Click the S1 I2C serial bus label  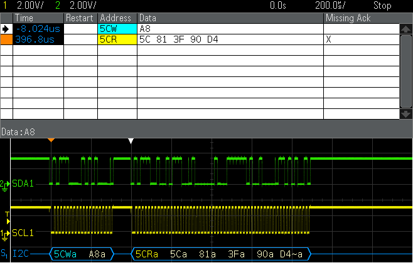[x=15, y=254]
